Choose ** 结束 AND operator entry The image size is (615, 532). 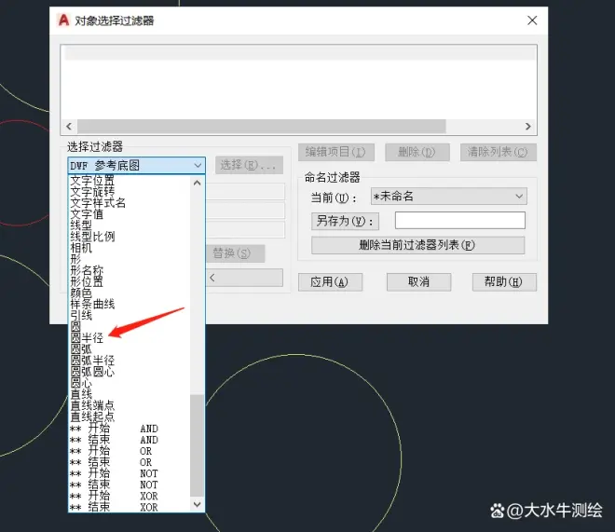(x=114, y=440)
